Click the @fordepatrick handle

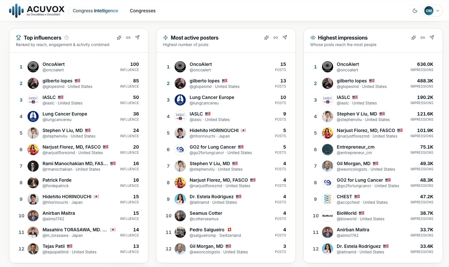tap(56, 186)
